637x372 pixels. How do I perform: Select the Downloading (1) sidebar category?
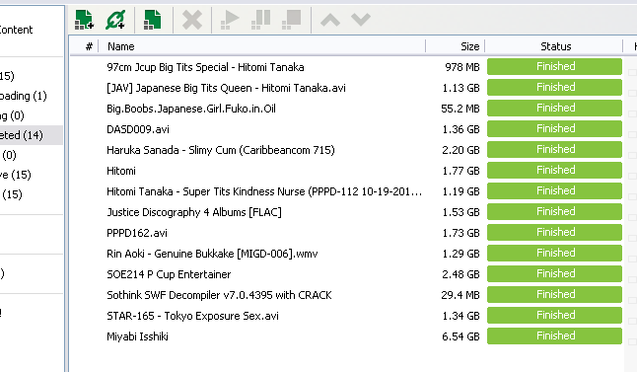(x=23, y=96)
